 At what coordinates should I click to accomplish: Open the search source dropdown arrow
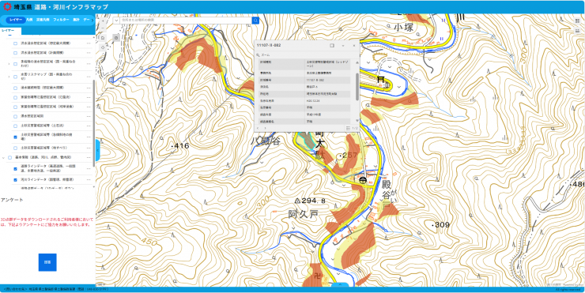pos(116,20)
